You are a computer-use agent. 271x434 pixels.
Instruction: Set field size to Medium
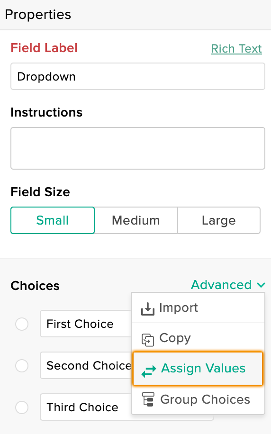pyautogui.click(x=136, y=220)
